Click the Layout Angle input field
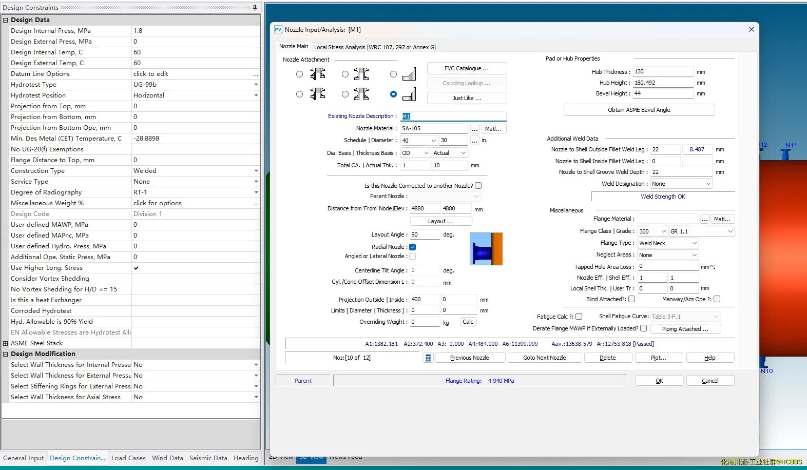 [x=425, y=234]
